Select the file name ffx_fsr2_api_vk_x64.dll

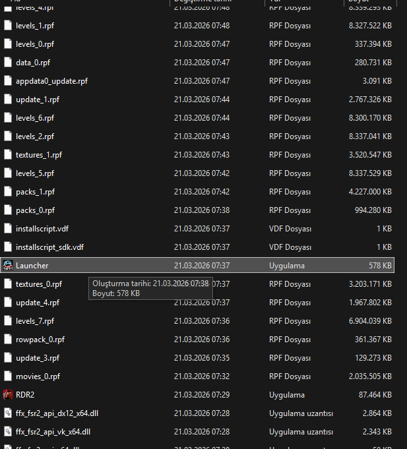53,432
